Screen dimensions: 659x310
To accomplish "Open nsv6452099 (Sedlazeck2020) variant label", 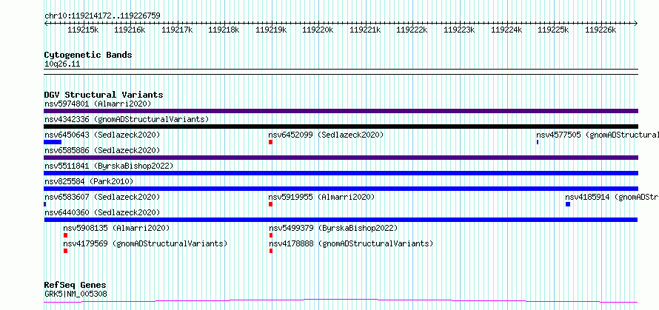I will pyautogui.click(x=326, y=135).
